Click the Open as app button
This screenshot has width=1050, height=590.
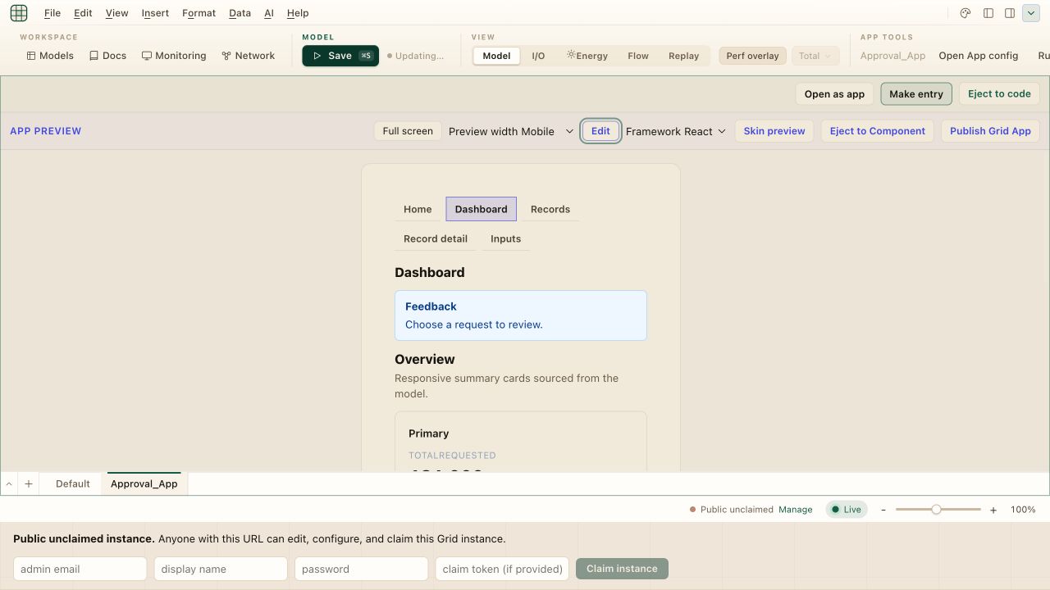[834, 94]
